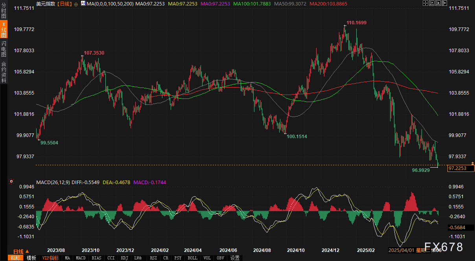Click the MA indicator chart icon
The height and width of the screenshot is (261, 475).
(83, 4)
